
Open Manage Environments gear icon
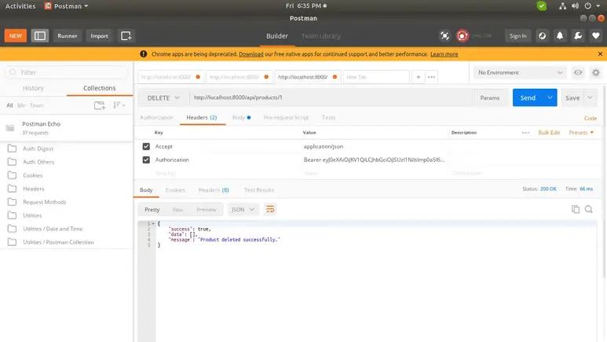pos(595,72)
